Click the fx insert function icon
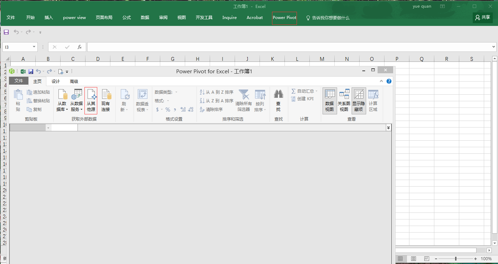Viewport: 498px width, 264px height. 80,47
